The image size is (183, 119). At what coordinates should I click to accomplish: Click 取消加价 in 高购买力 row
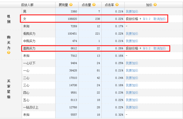(x=160, y=48)
